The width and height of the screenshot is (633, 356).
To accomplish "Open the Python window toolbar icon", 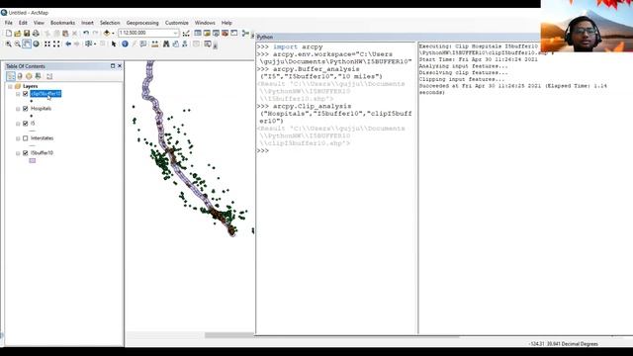I will pos(234,33).
